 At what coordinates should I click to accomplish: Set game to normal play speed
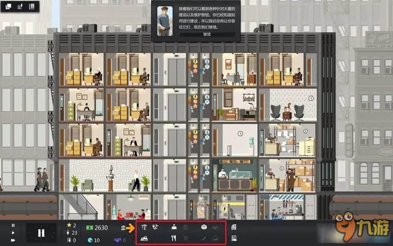point(13,233)
